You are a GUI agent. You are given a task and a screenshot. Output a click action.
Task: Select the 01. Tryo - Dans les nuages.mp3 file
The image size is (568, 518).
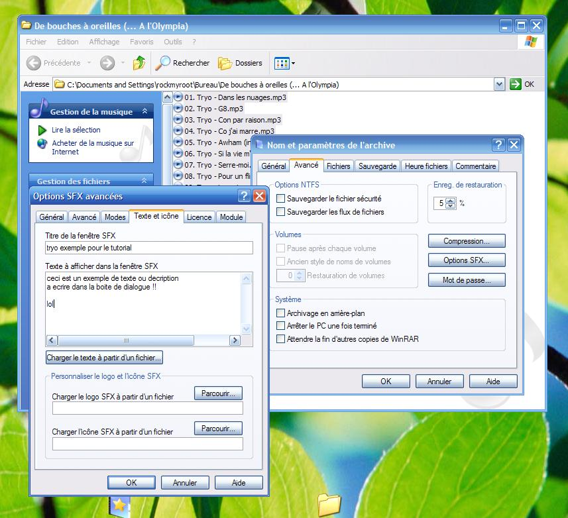pos(235,97)
